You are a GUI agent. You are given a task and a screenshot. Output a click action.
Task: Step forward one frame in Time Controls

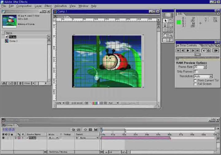(193, 50)
